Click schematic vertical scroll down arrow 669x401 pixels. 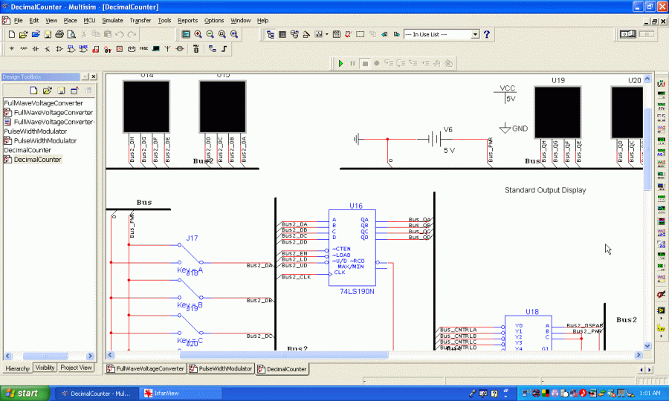coord(647,346)
